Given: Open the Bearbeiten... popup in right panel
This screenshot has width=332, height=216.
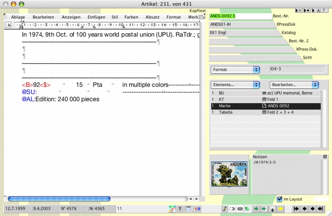Looking at the screenshot, I should click(x=294, y=85).
